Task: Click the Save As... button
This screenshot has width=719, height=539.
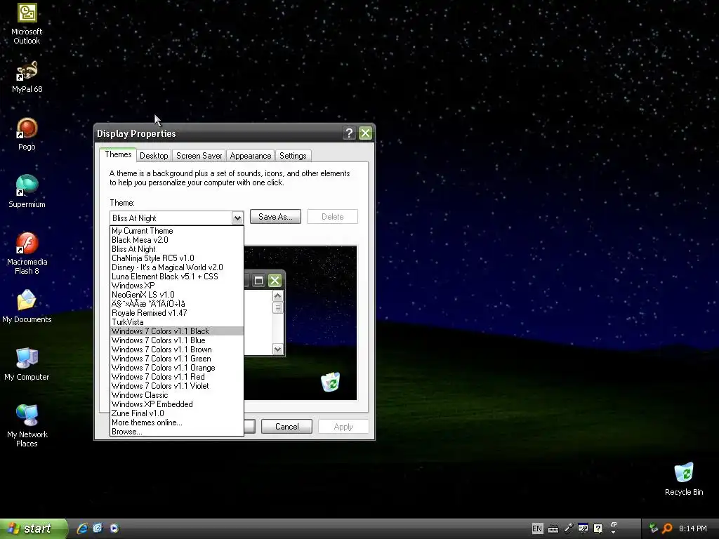Action: (x=275, y=217)
